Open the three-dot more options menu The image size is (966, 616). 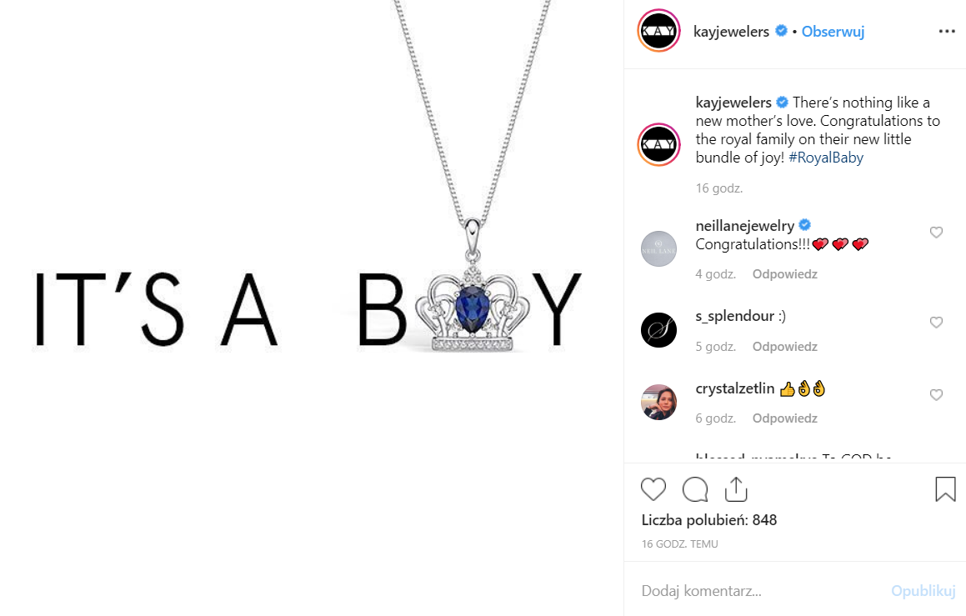(947, 32)
